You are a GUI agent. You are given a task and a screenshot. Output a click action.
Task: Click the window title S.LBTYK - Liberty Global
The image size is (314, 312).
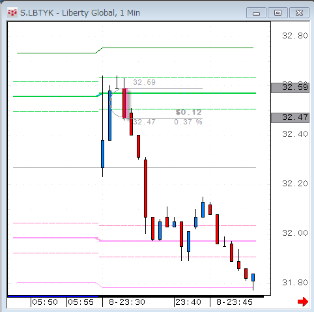tap(80, 13)
